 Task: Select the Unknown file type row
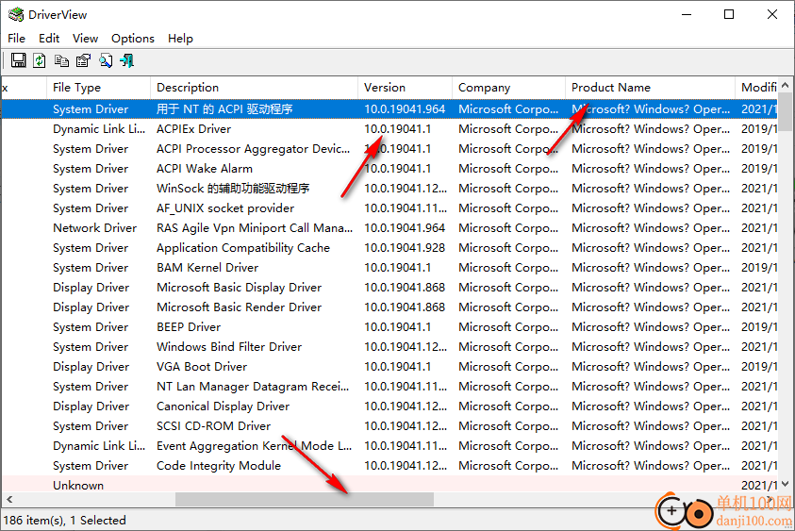pos(389,485)
